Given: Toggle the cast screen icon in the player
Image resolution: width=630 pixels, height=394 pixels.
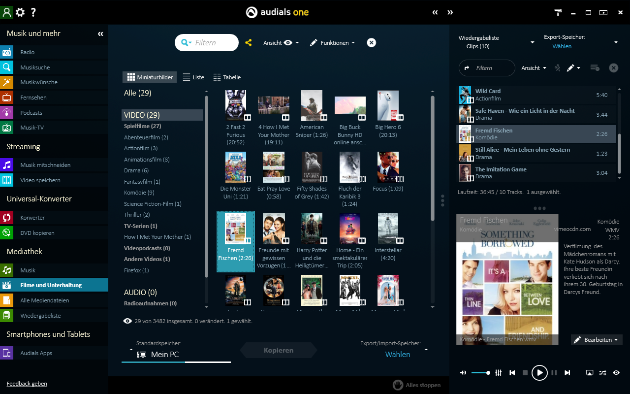Looking at the screenshot, I should (590, 373).
